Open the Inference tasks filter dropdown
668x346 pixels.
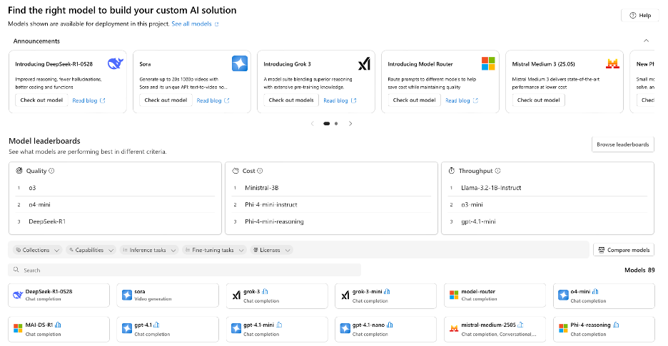click(148, 250)
